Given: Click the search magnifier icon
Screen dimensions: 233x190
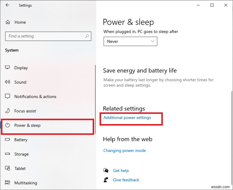Looking at the screenshot, I should coord(87,36).
